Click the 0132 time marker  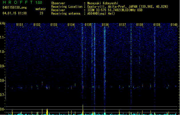coord(37,25)
